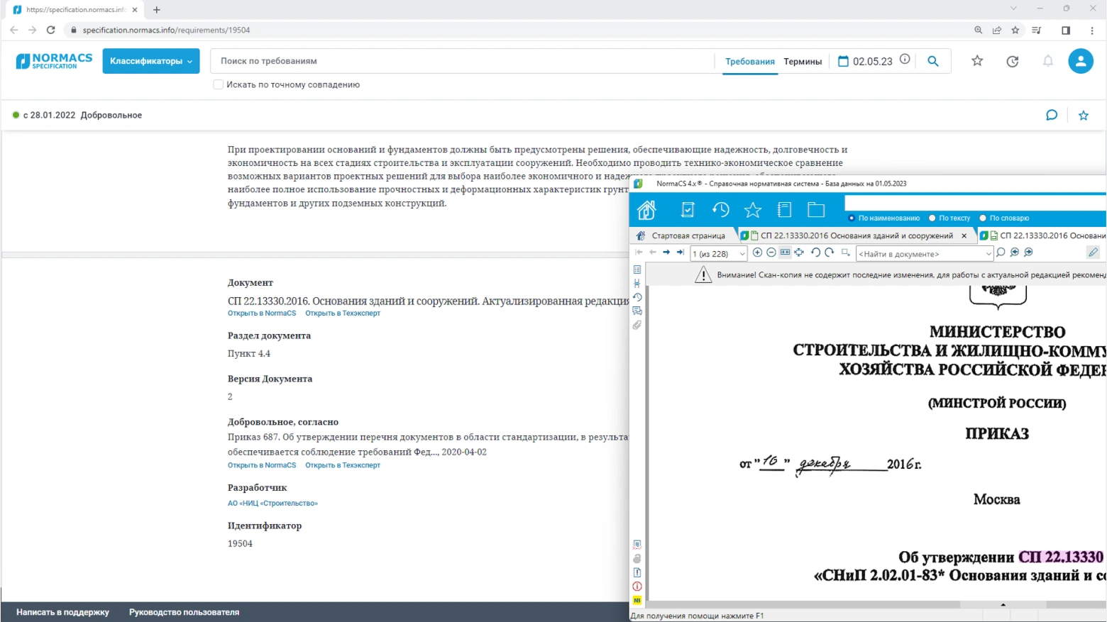
Task: Click the comment bubble icon on requirement
Action: [1052, 115]
